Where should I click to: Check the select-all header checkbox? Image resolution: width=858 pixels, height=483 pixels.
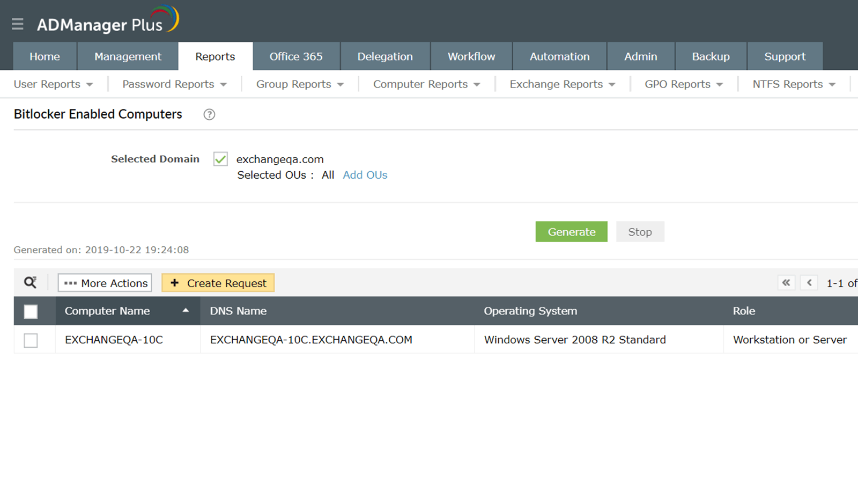[x=31, y=311]
